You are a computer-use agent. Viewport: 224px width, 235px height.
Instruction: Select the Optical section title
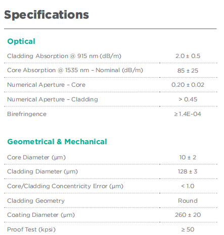21,41
